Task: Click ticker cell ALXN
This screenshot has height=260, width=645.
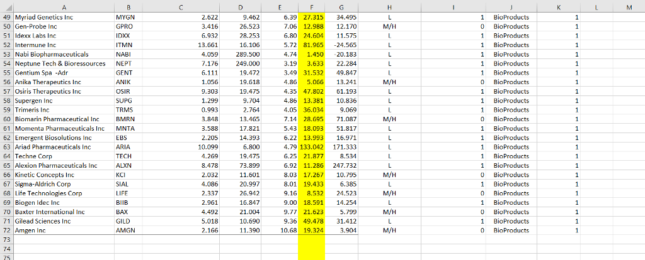Action: pos(128,165)
